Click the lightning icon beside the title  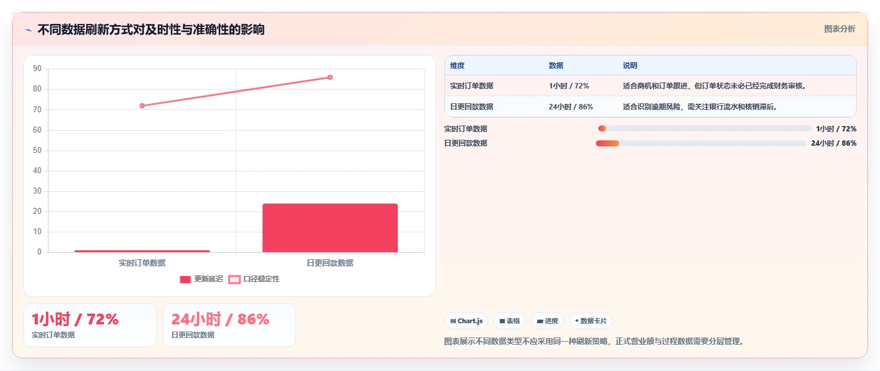click(x=28, y=30)
